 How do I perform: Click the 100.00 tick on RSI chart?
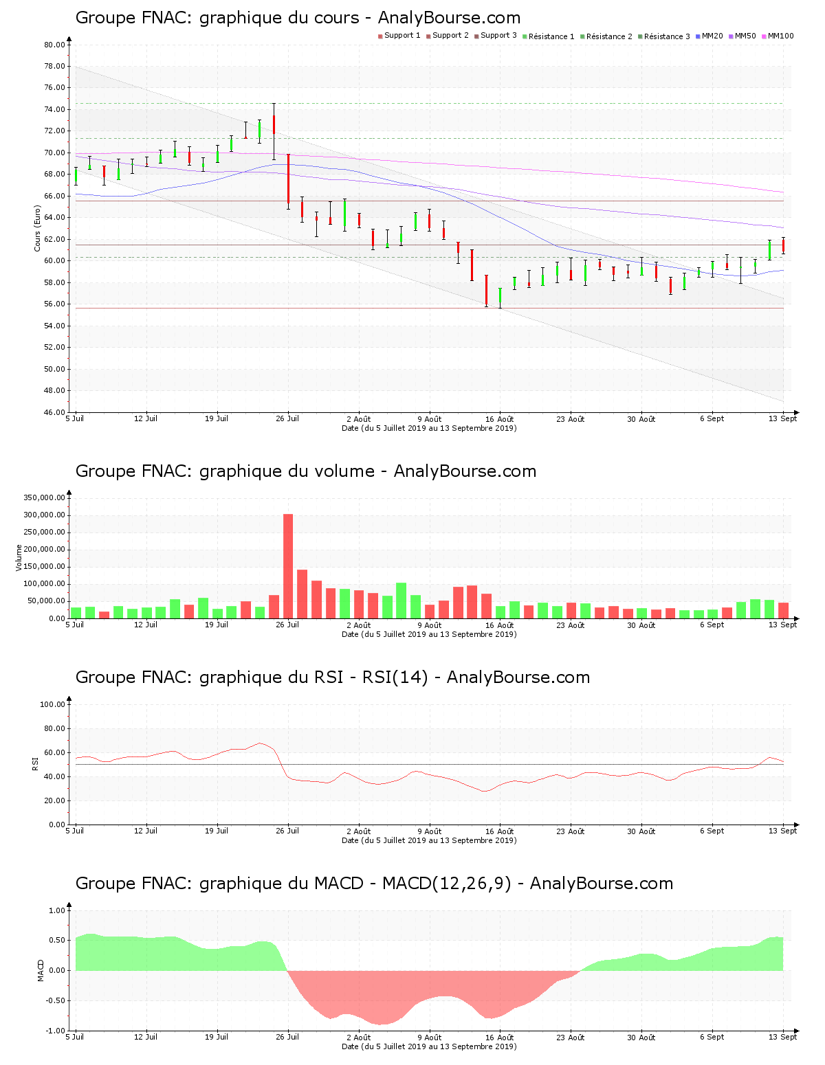pyautogui.click(x=52, y=704)
